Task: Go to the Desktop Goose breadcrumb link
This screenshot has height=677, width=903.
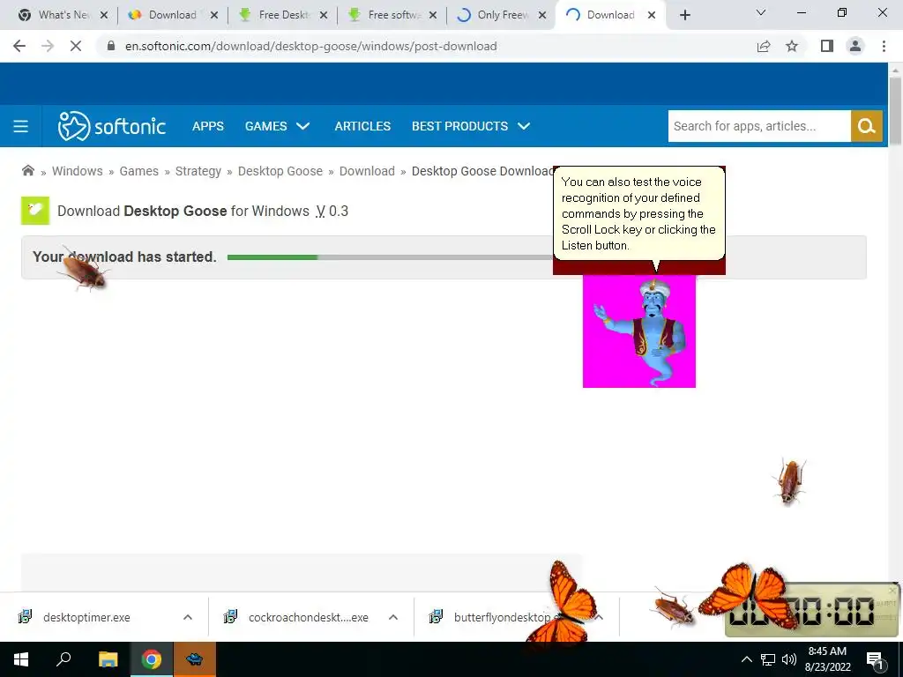Action: [x=280, y=171]
